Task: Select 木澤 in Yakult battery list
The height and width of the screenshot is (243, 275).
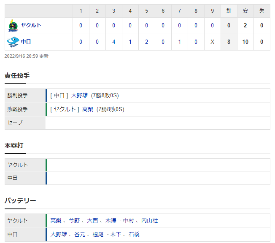Action: 111,220
